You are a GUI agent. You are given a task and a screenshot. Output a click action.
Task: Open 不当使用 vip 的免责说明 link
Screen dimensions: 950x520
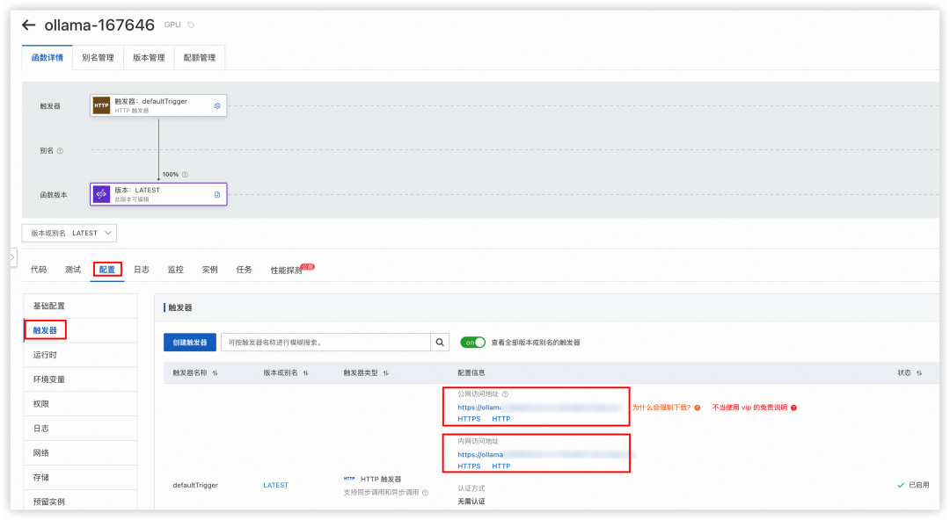[749, 408]
